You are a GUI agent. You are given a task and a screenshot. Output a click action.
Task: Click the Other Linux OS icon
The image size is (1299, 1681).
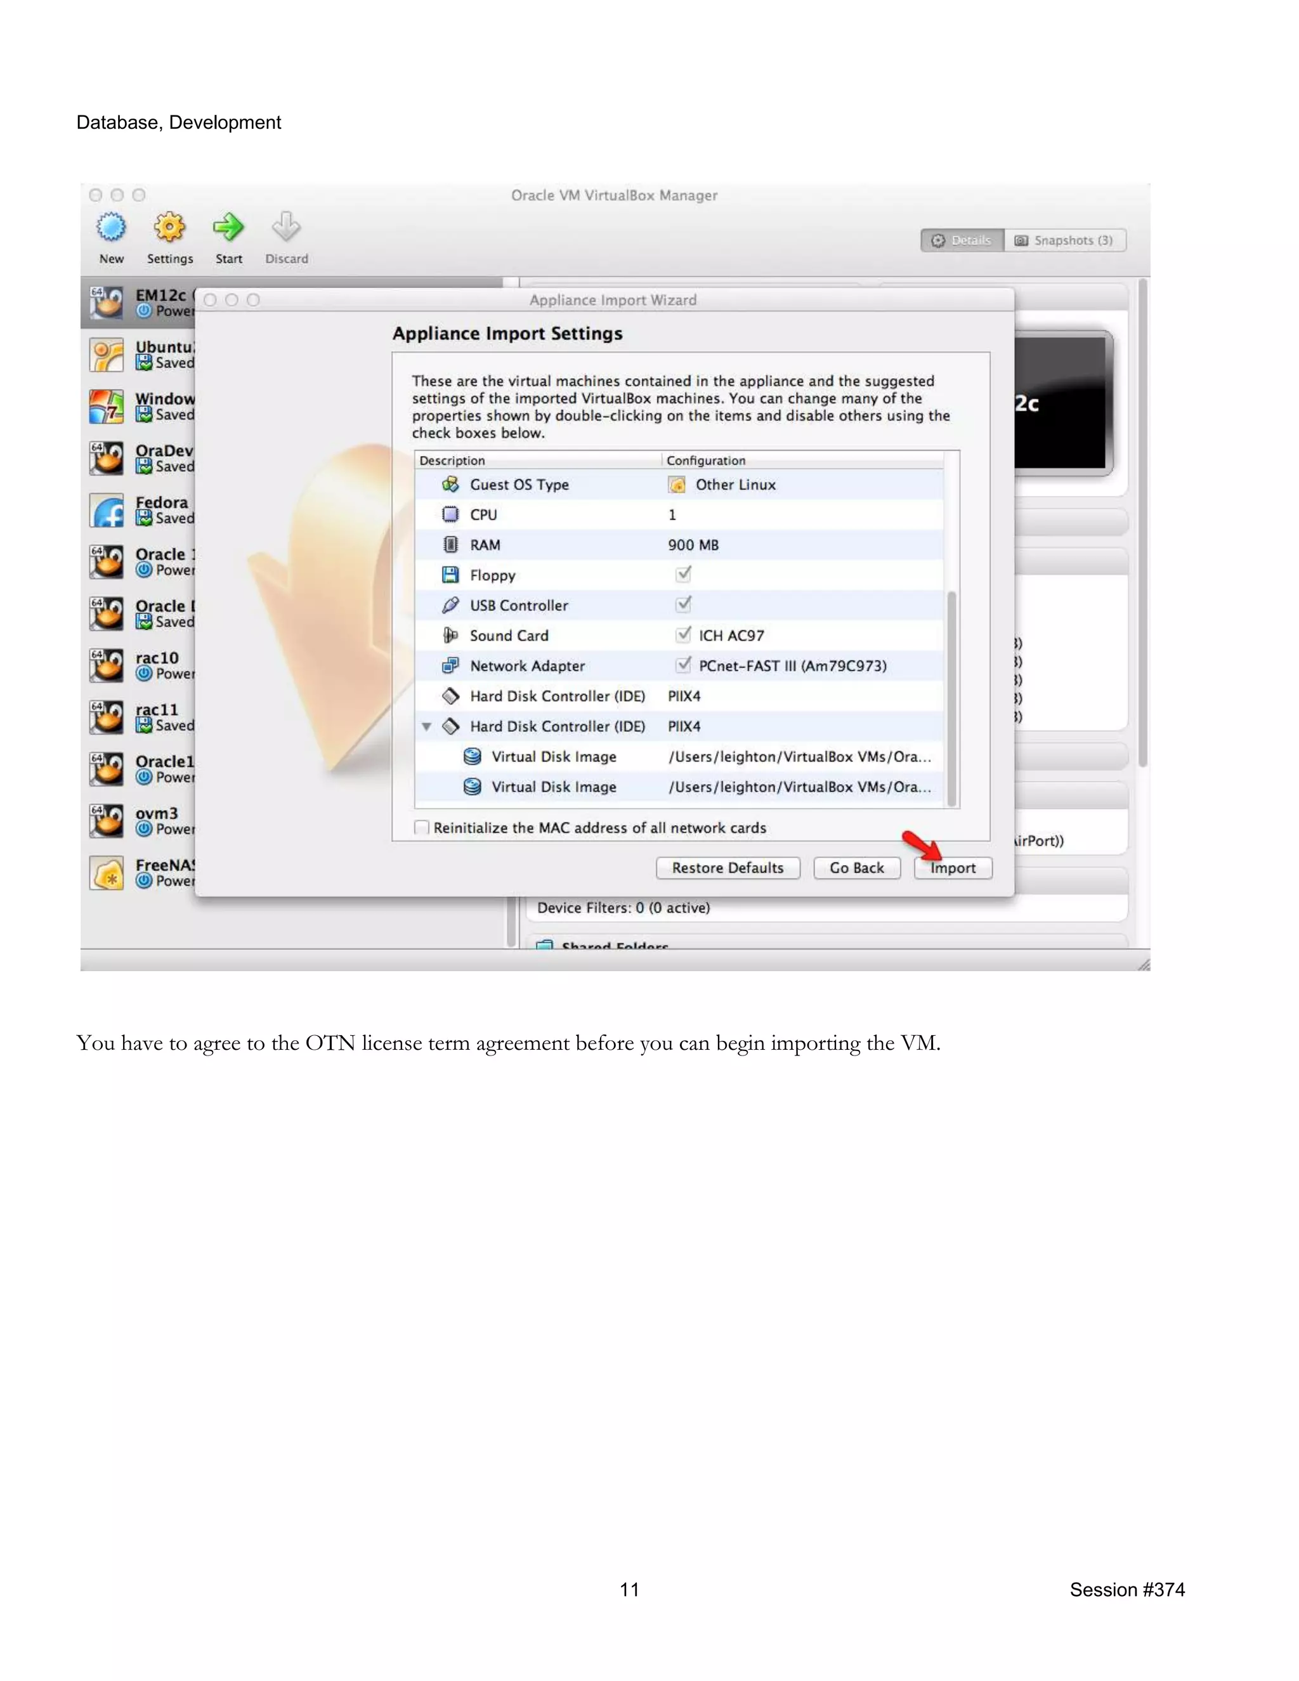point(677,485)
